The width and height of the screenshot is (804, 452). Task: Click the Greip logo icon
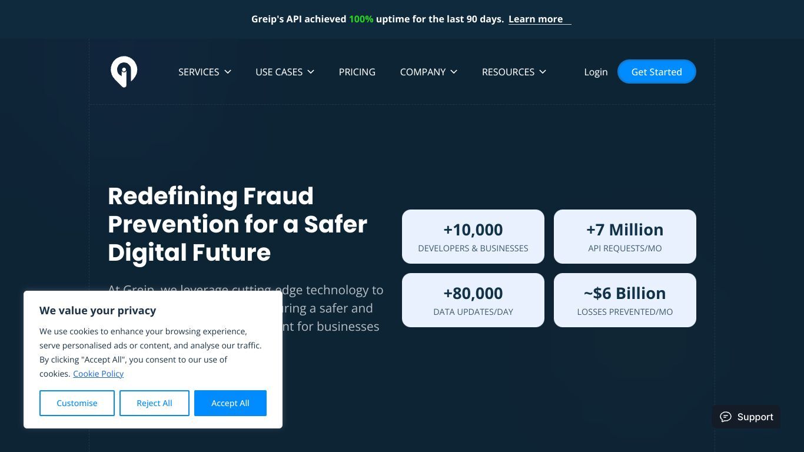pos(124,72)
